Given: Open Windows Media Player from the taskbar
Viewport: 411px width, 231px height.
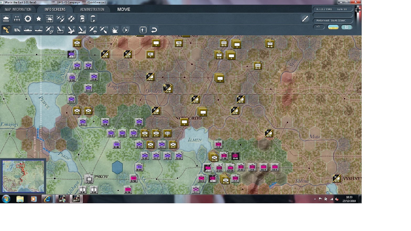Looking at the screenshot, I should 34,199.
